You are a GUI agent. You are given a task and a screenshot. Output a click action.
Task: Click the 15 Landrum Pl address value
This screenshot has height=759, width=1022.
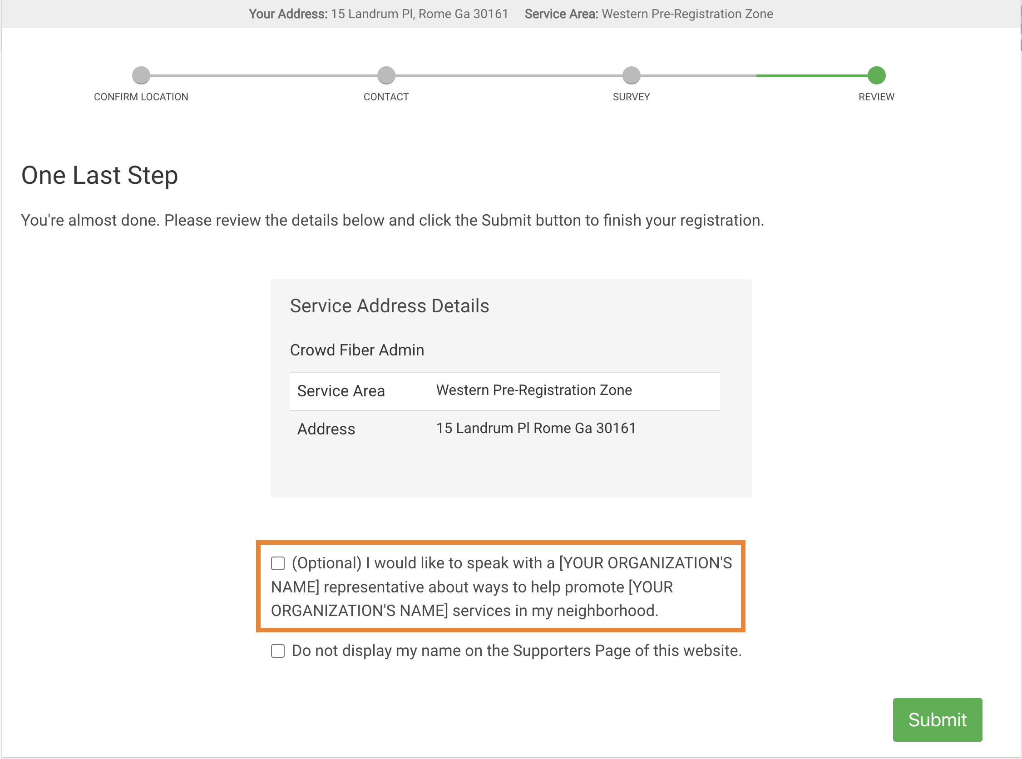[x=535, y=428]
